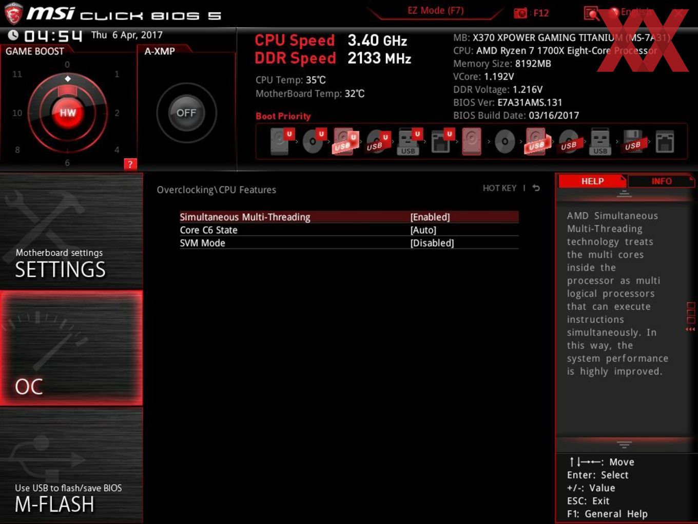Viewport: 698px width, 524px height.
Task: Open the SETTINGS motherboard settings tile
Action: tap(71, 231)
